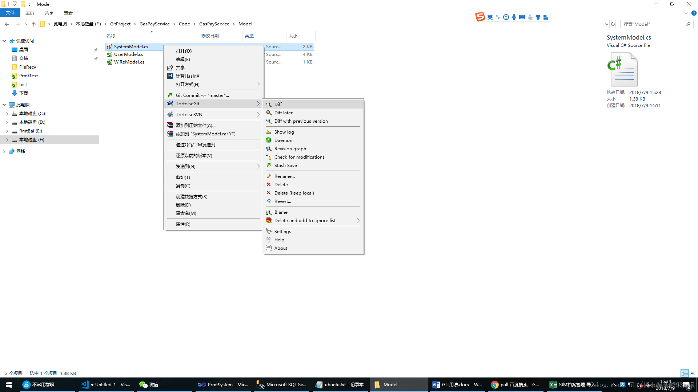Click the Revision graph icon
698x392 pixels.
pos(269,149)
